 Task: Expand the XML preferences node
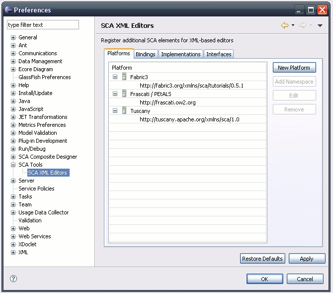13,253
